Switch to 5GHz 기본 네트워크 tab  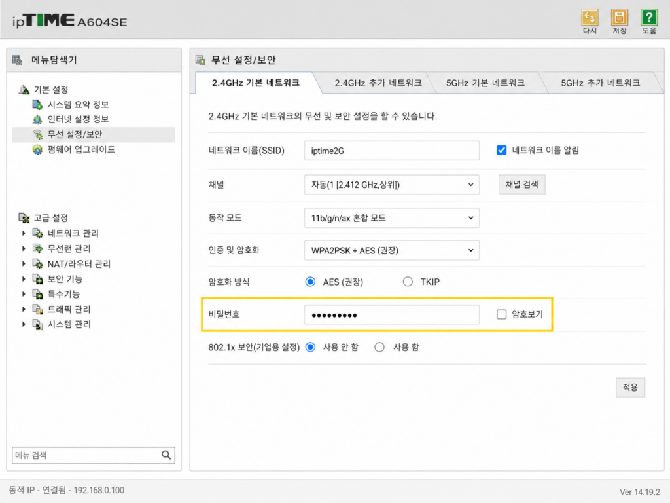(x=485, y=83)
